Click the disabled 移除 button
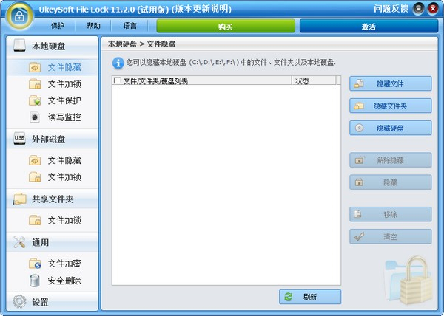444x316 pixels. point(391,214)
